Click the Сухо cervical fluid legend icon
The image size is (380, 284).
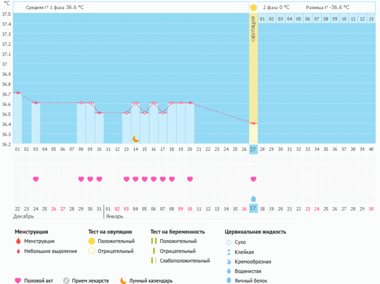pyautogui.click(x=228, y=243)
